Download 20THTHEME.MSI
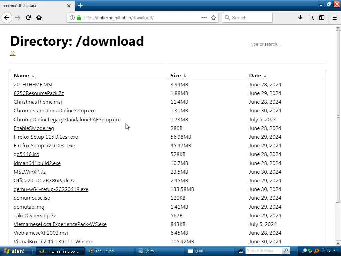 point(33,84)
